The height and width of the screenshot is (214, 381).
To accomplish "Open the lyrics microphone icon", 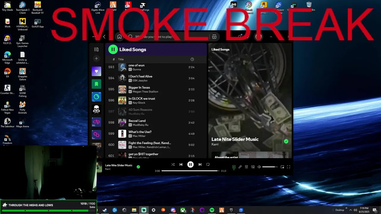I will (x=240, y=167).
